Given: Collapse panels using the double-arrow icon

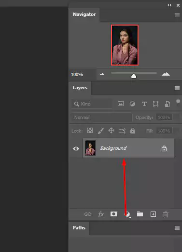Looking at the screenshot, I should [169, 5].
